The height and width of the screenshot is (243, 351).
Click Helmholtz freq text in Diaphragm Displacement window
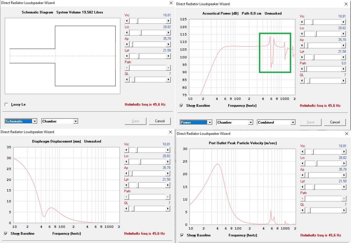[x=144, y=234]
